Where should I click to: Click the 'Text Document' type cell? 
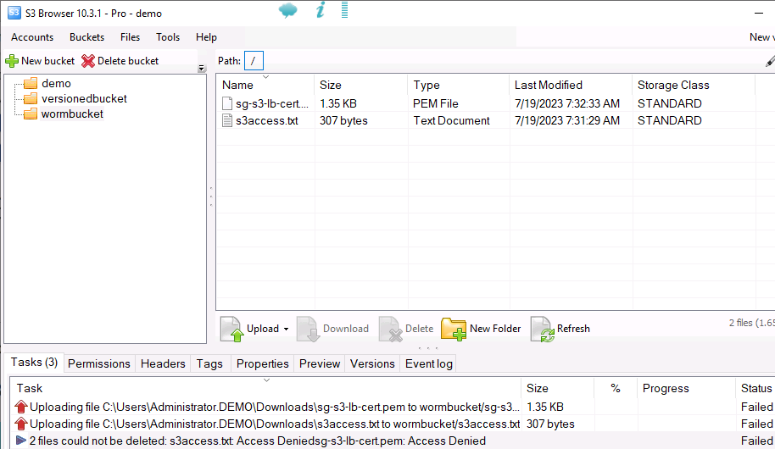click(452, 121)
